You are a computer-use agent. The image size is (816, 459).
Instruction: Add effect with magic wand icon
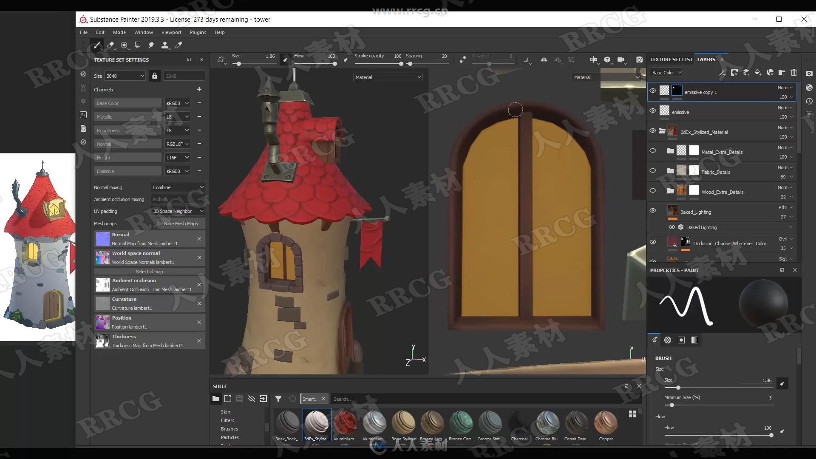(722, 73)
